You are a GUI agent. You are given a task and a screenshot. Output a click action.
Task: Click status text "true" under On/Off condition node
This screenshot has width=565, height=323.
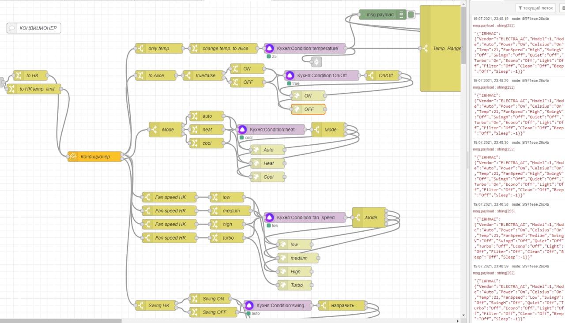296,83
